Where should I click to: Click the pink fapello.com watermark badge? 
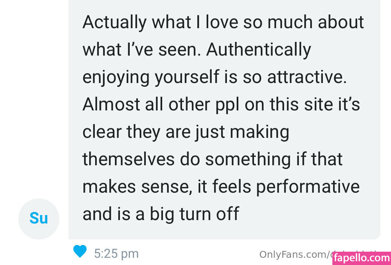tap(361, 258)
